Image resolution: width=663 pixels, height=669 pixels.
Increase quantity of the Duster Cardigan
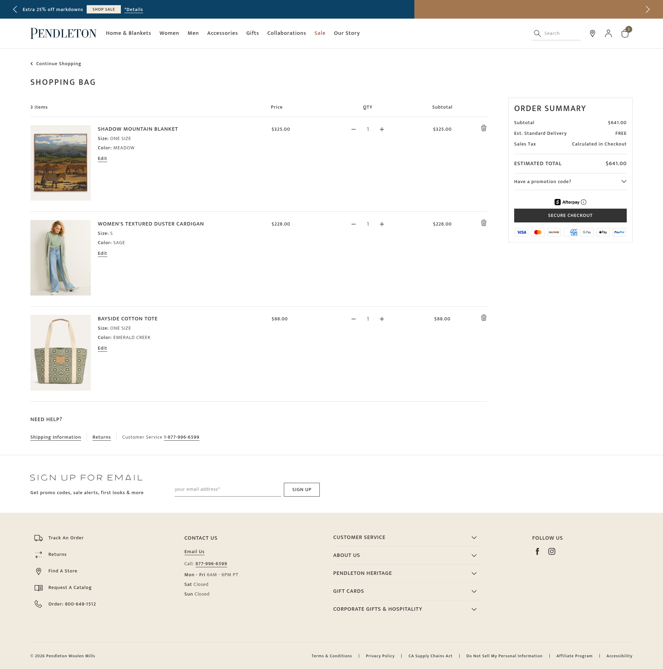coord(382,224)
